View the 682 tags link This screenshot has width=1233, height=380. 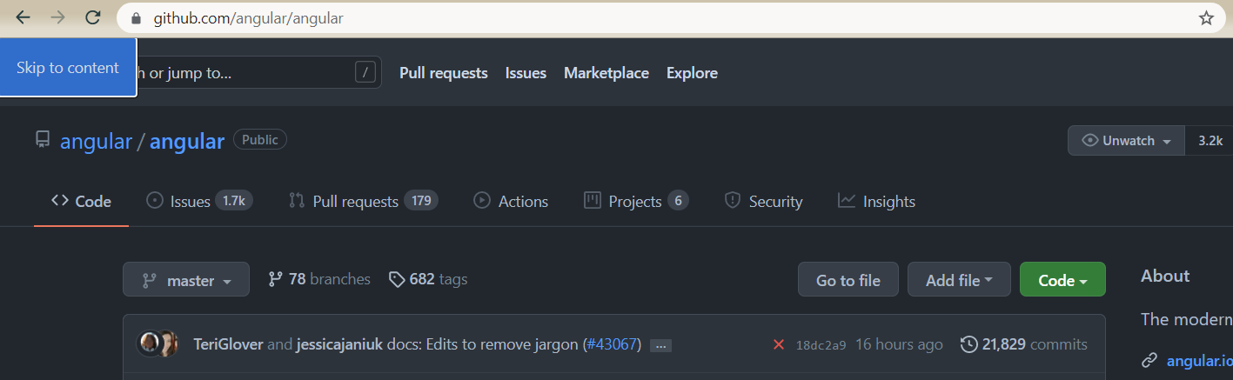(428, 279)
